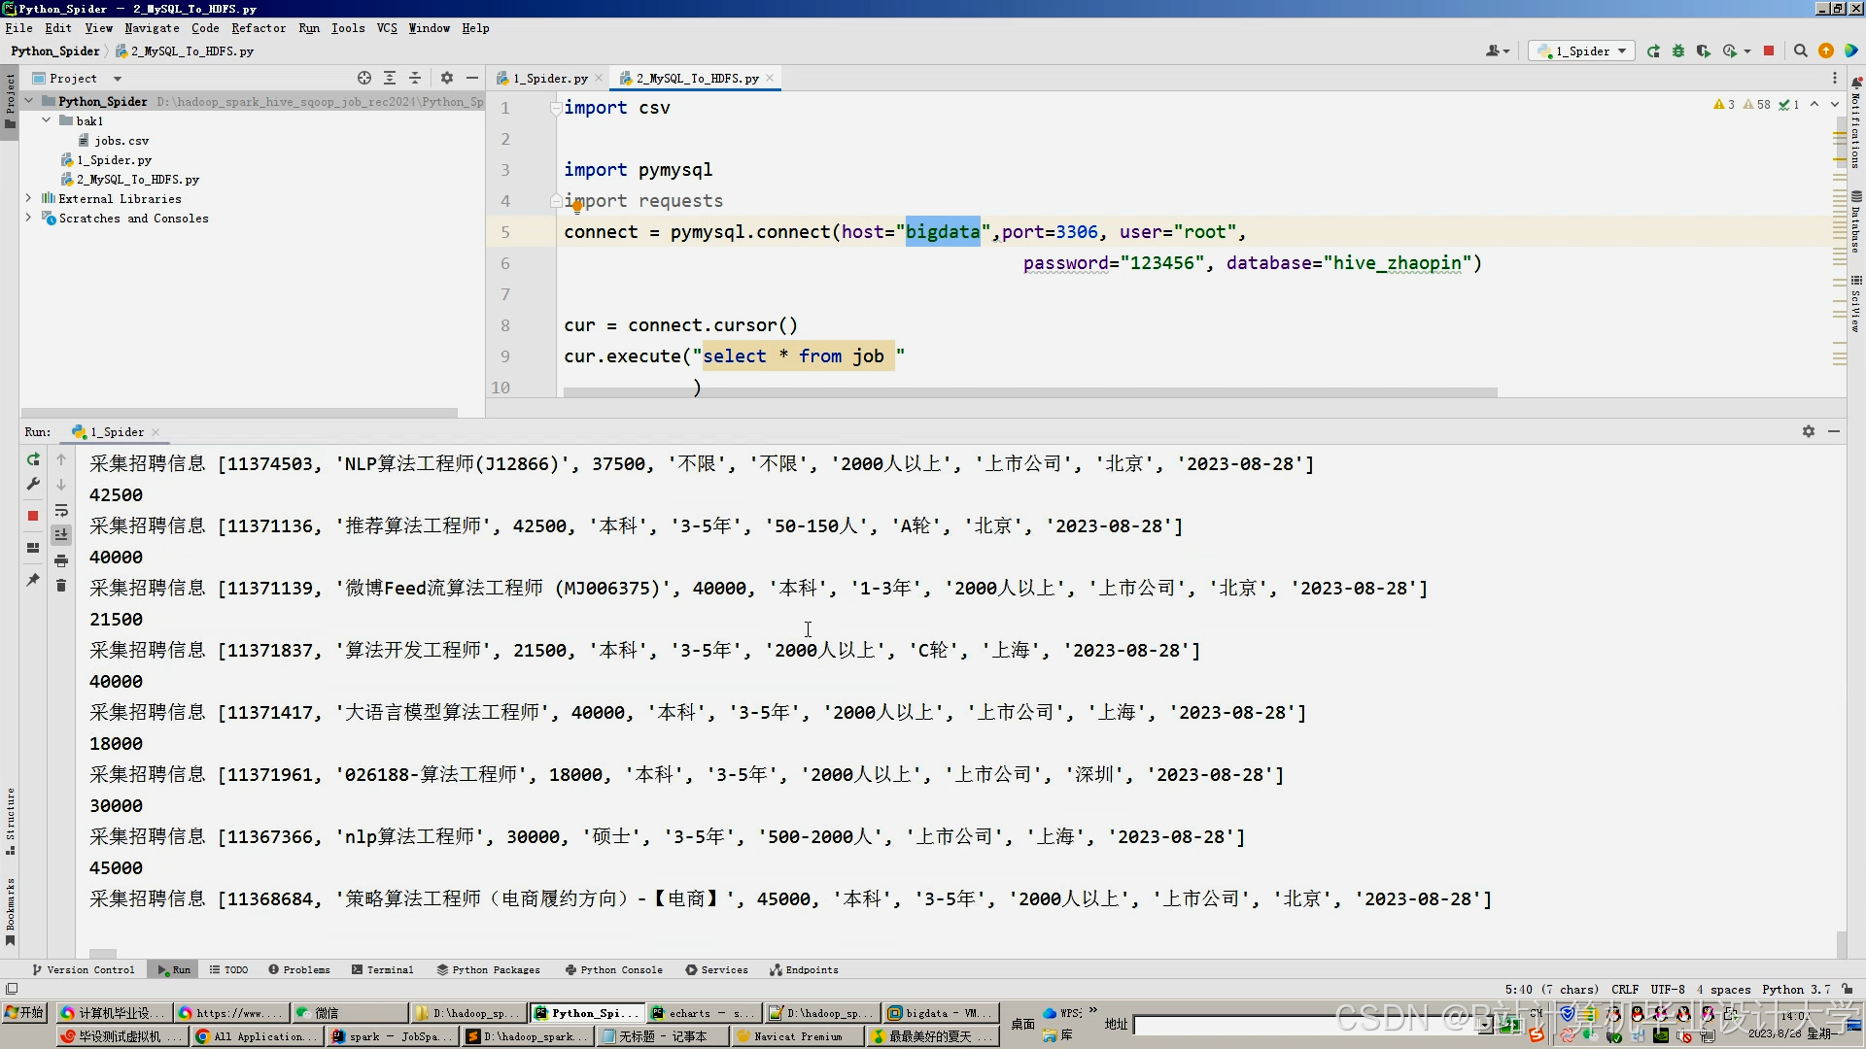
Task: Open Project panel settings gear
Action: (447, 79)
